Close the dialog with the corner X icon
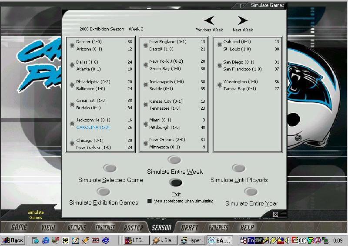 (275, 214)
